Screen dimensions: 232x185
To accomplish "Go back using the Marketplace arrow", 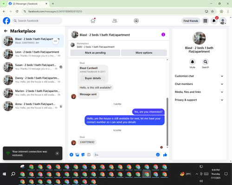I will tap(6, 31).
